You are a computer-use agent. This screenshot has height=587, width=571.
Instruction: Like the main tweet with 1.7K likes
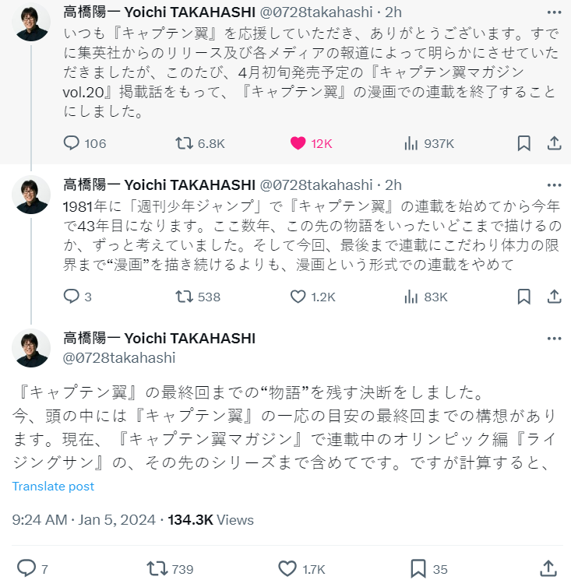[x=287, y=568]
